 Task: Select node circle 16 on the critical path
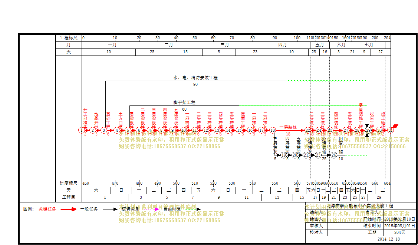coord(250,130)
